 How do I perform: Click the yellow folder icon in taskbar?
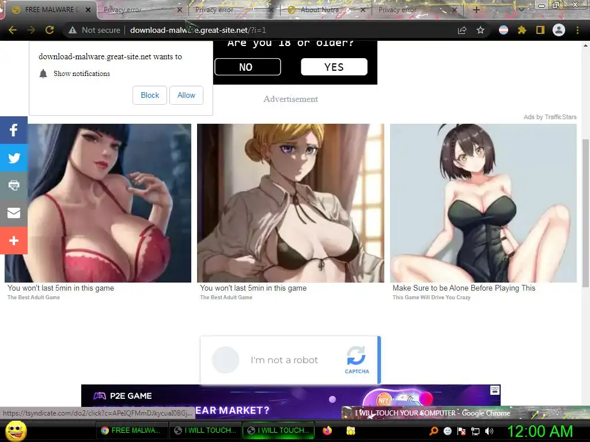[x=351, y=430]
